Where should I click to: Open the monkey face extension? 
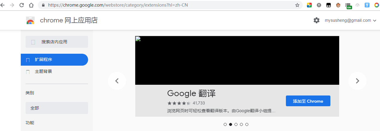click(x=338, y=5)
